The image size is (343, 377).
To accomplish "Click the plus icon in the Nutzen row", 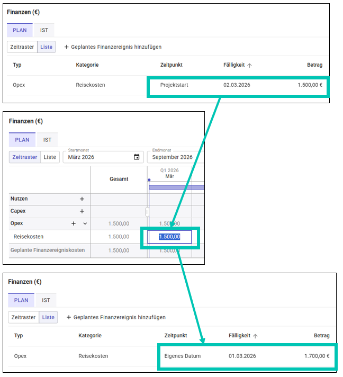I will [82, 199].
